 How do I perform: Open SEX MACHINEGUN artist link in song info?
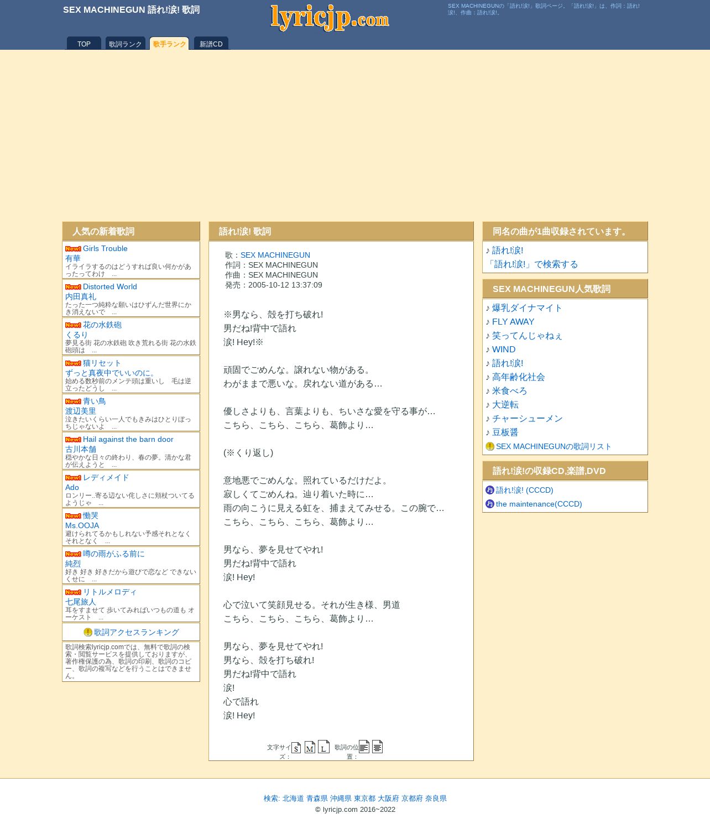(275, 255)
